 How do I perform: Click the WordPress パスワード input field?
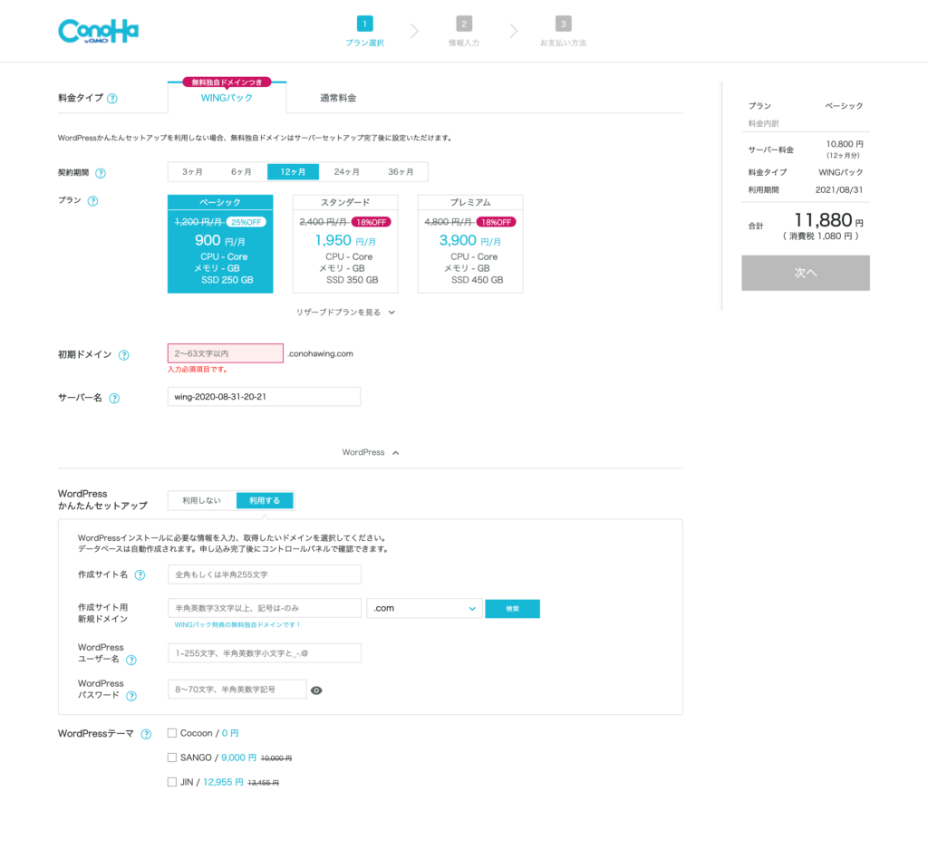(237, 690)
